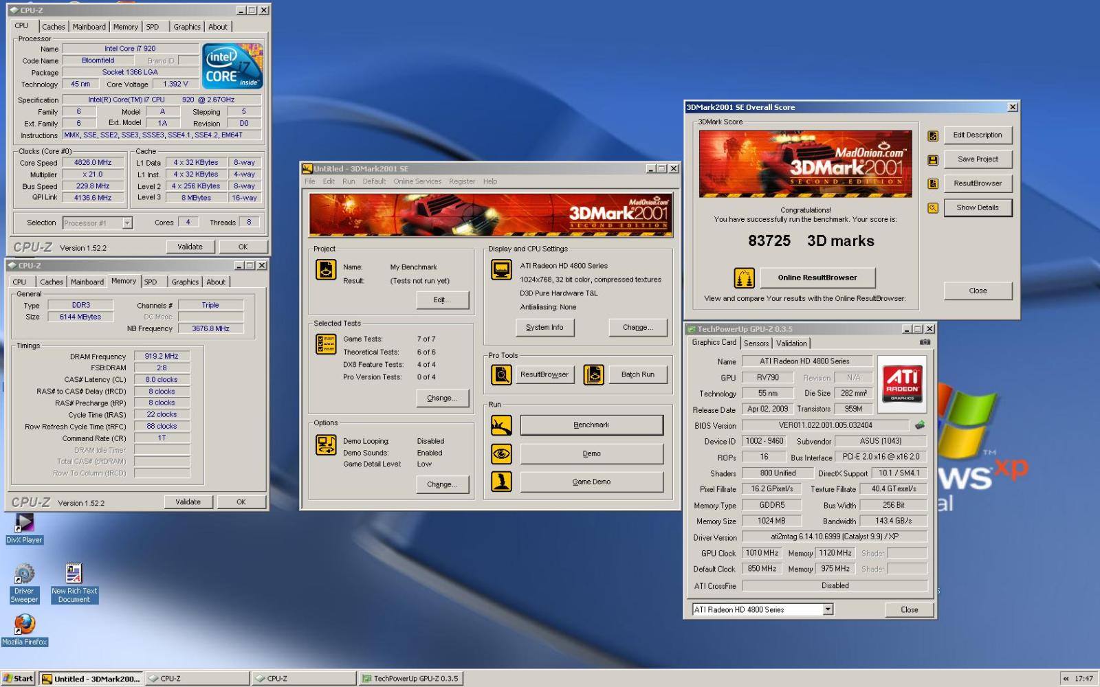Click the GPU Clock 1010 MHz field
Image resolution: width=1100 pixels, height=687 pixels.
[762, 553]
